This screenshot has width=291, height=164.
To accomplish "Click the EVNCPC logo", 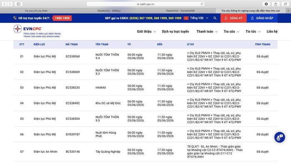I will (37, 31).
